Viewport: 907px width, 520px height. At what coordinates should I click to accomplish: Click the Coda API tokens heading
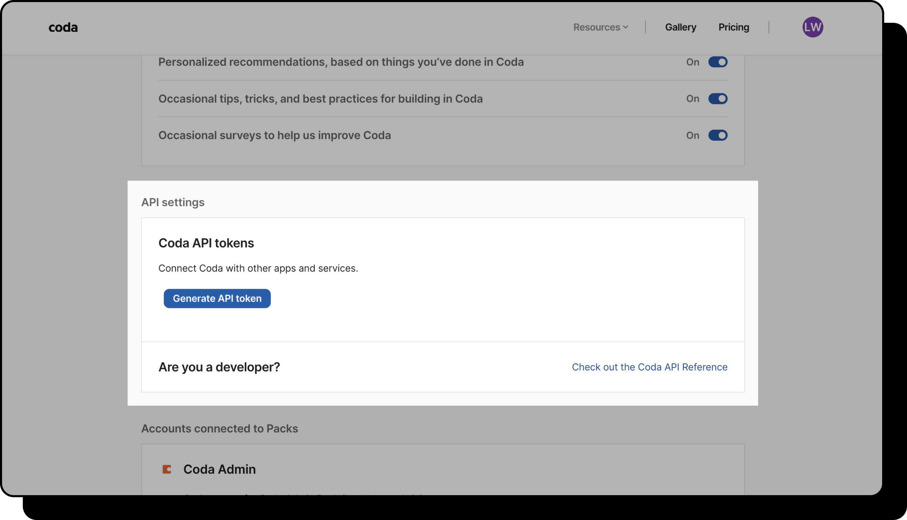pos(206,243)
